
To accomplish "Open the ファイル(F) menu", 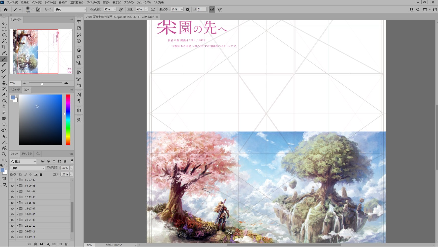I will (x=12, y=2).
